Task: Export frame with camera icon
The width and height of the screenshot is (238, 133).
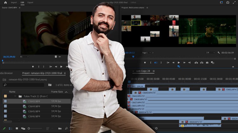Action: 207,63
